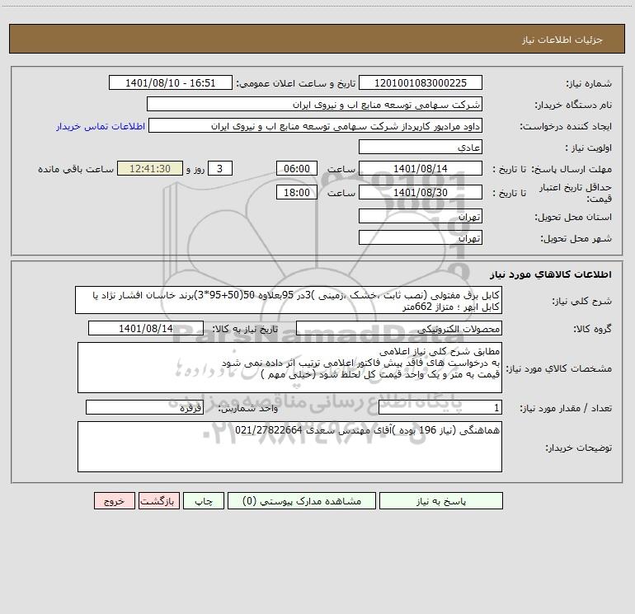
Task: Click the remaining days field showing 3
Action: click(x=220, y=169)
